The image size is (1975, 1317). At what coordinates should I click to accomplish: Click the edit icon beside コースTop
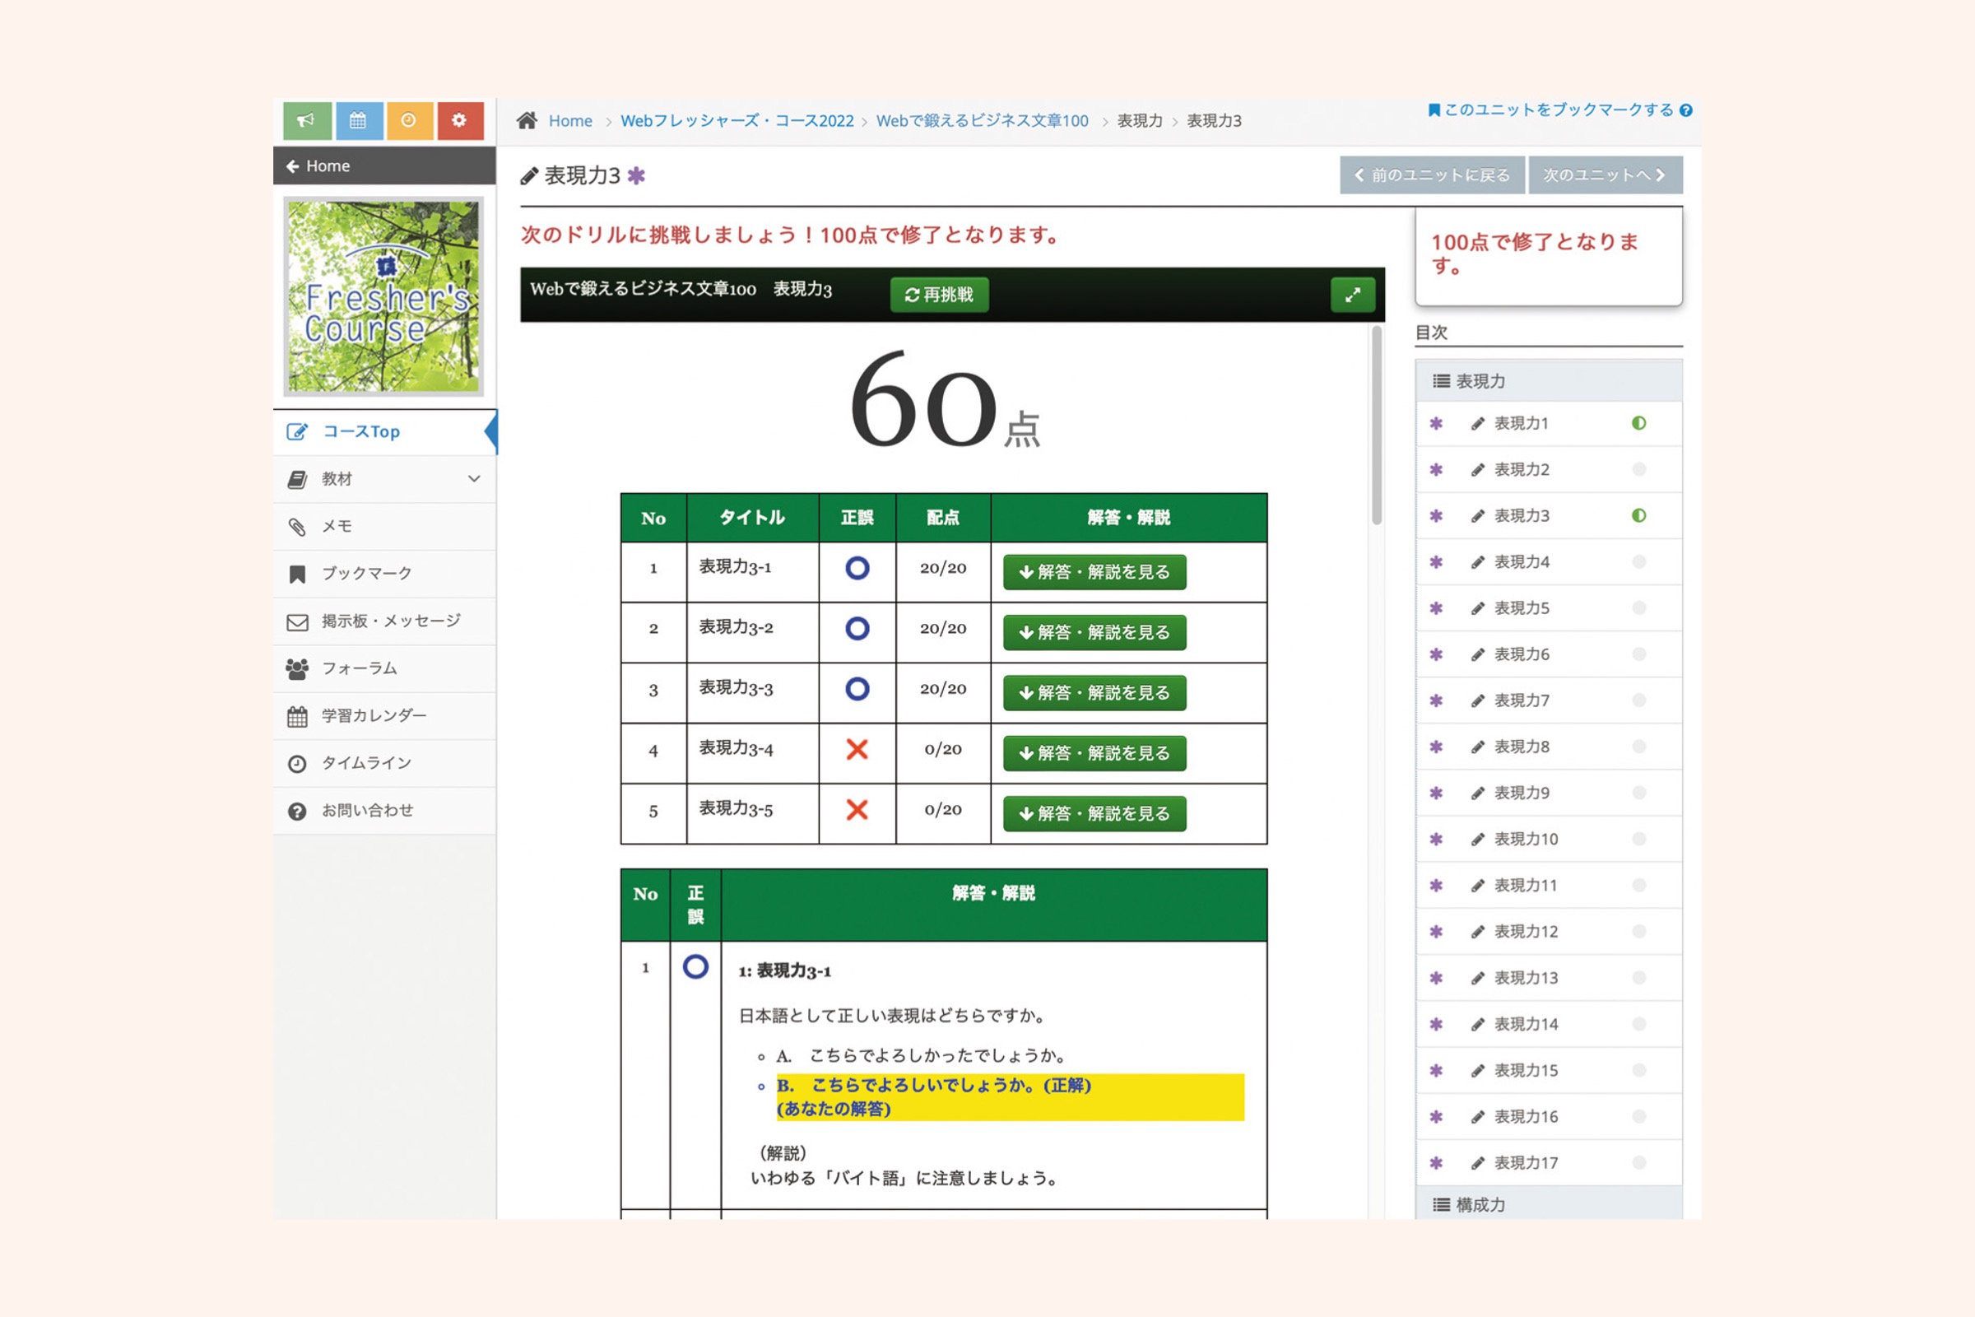[x=297, y=431]
